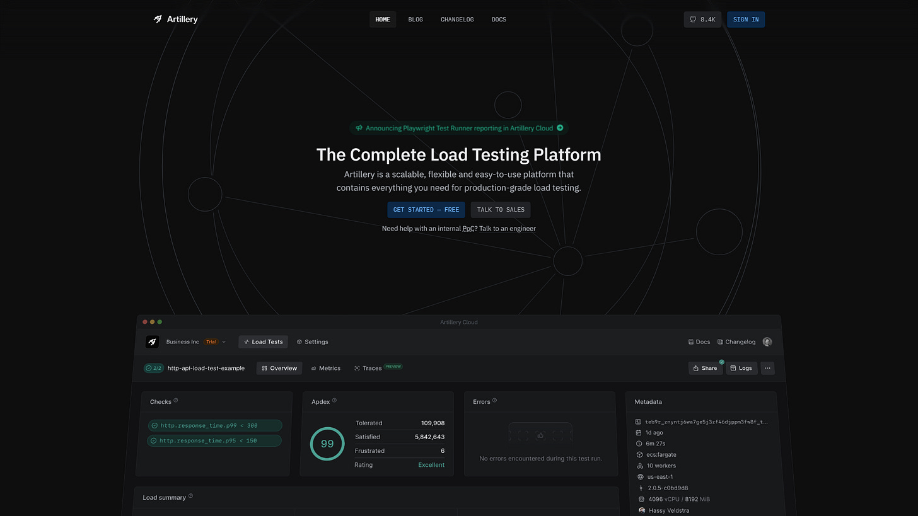This screenshot has height=516, width=918.
Task: Go to the BLOG page
Action: tap(415, 20)
